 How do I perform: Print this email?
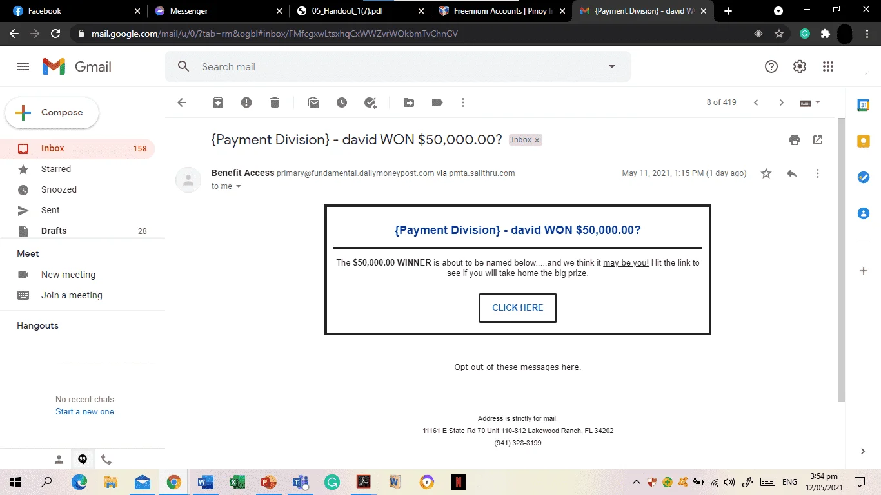tap(795, 140)
